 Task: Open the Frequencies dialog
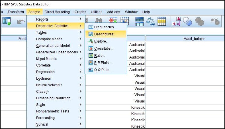coord(106,27)
